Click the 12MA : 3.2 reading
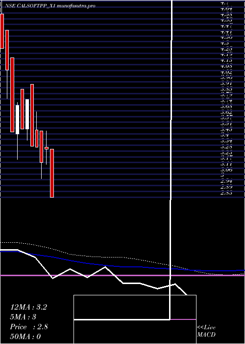245x344 pixels. coord(28,307)
